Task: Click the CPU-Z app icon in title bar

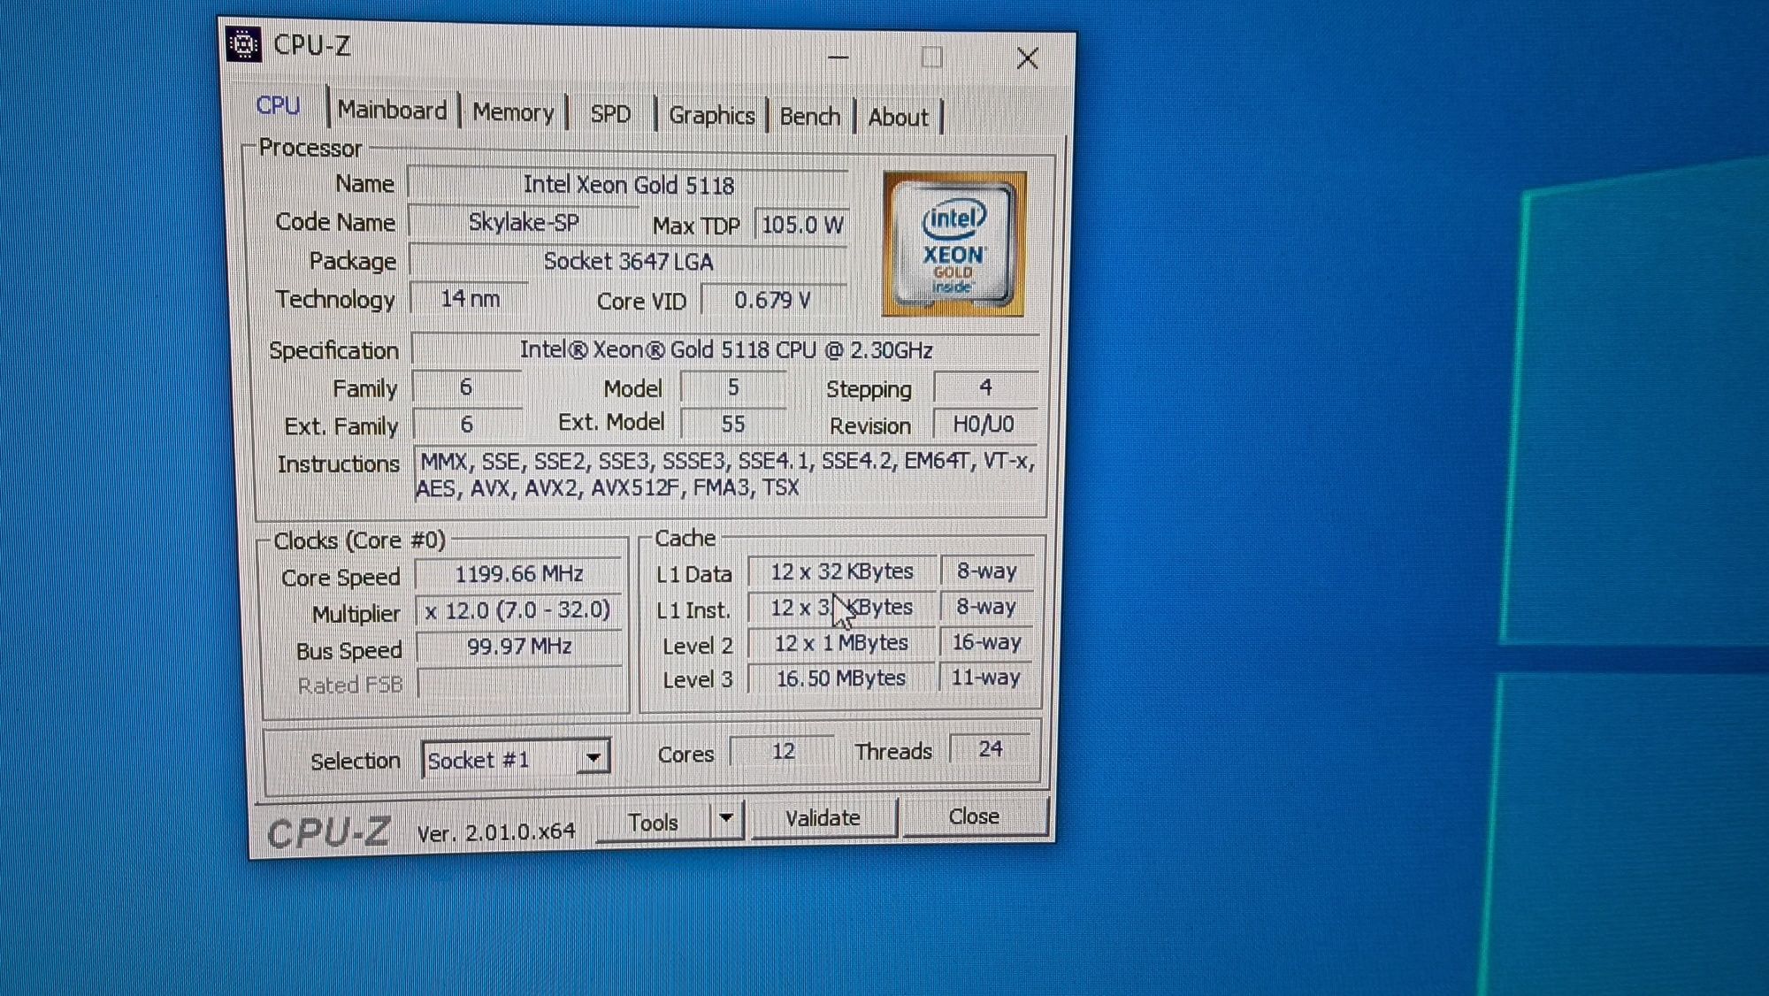Action: (x=243, y=44)
